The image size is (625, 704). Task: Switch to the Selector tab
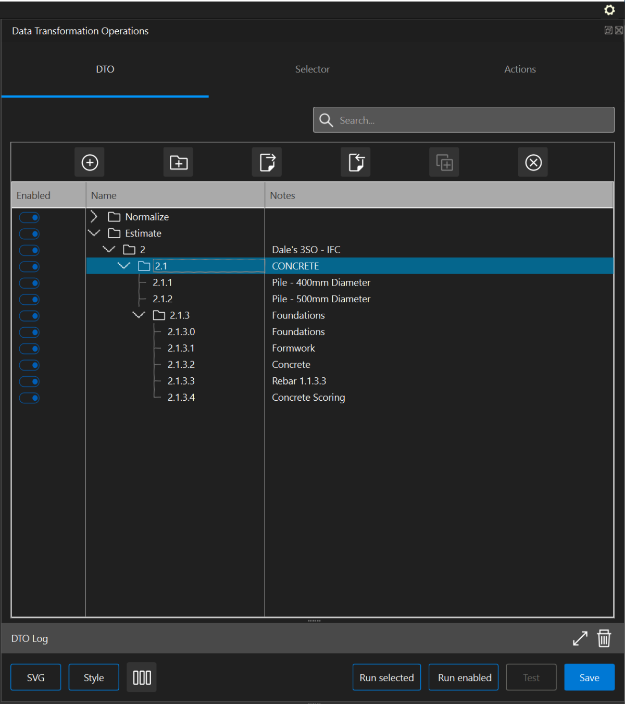click(x=312, y=69)
